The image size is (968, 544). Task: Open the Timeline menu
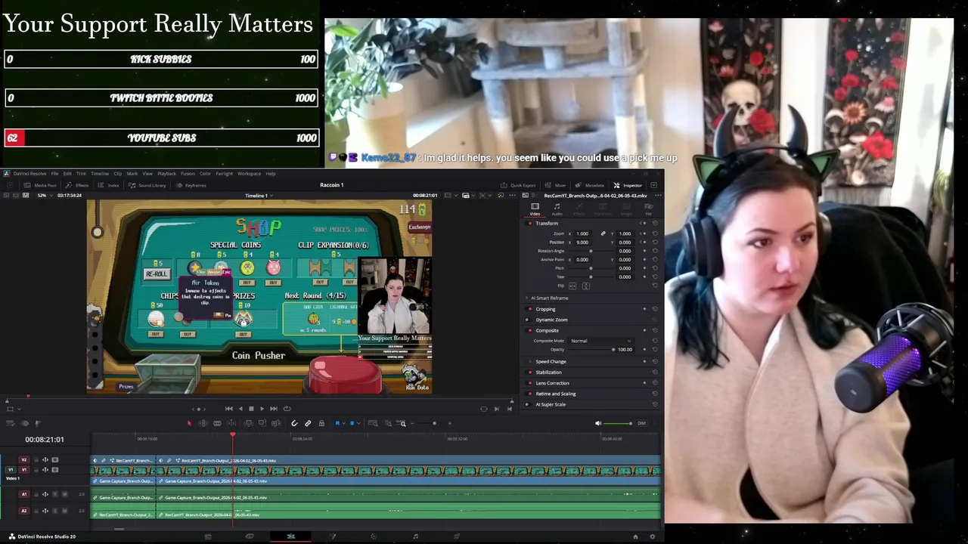(x=100, y=174)
